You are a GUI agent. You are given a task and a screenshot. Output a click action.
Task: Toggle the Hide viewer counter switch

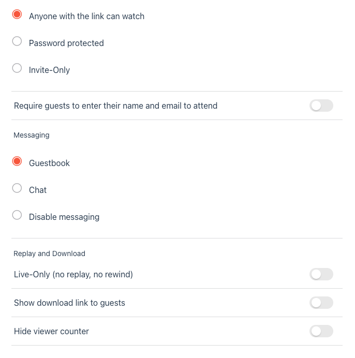tap(321, 331)
